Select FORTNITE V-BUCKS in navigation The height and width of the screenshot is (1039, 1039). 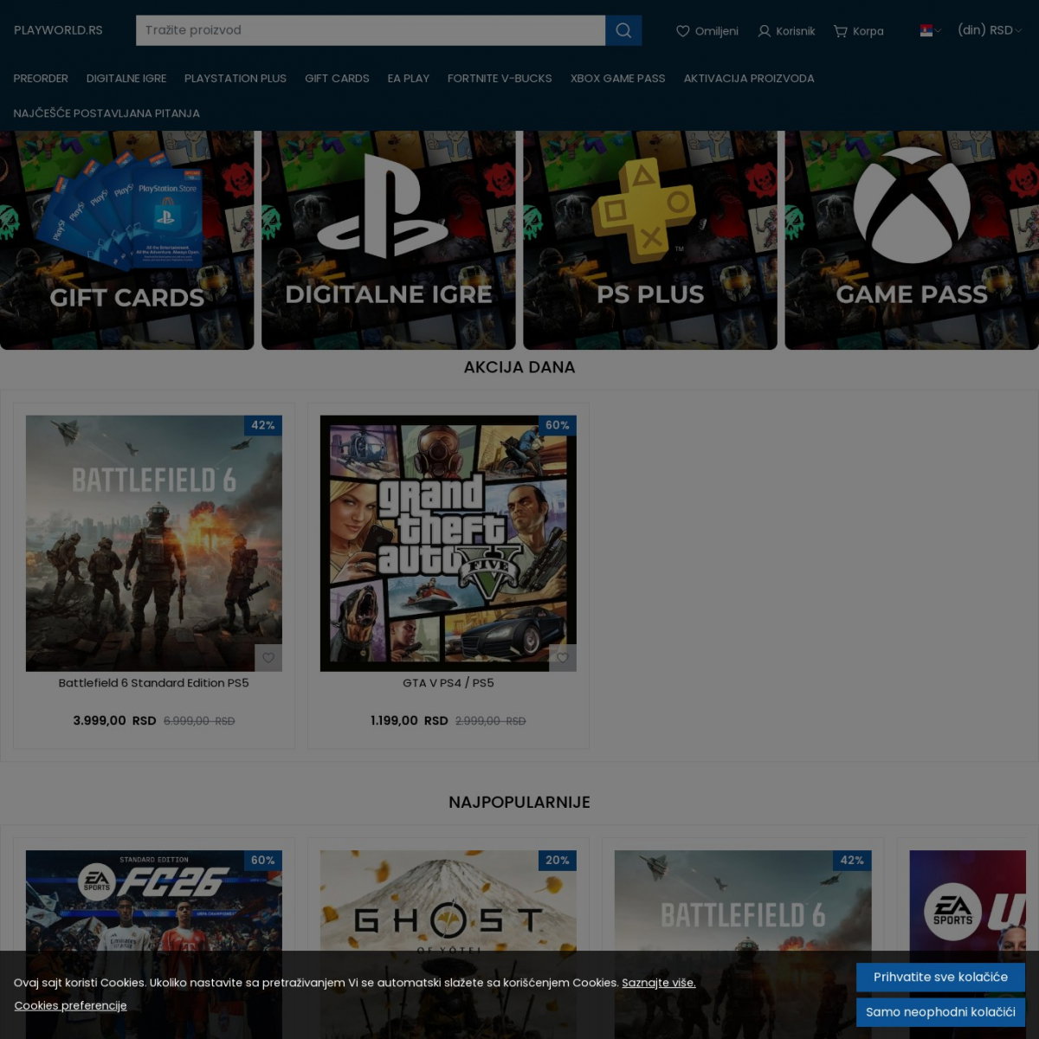(x=500, y=78)
